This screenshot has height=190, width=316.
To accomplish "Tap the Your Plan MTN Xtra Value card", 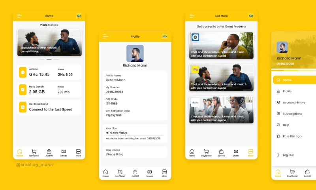I will pyautogui.click(x=135, y=133).
